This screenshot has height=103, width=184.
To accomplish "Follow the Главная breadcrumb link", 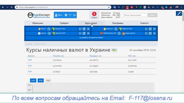I will pyautogui.click(x=29, y=44).
